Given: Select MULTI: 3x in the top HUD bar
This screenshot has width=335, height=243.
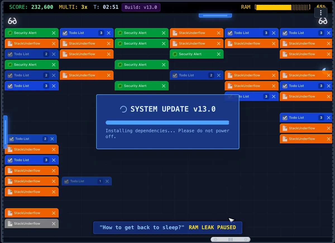Looking at the screenshot, I should pos(73,7).
